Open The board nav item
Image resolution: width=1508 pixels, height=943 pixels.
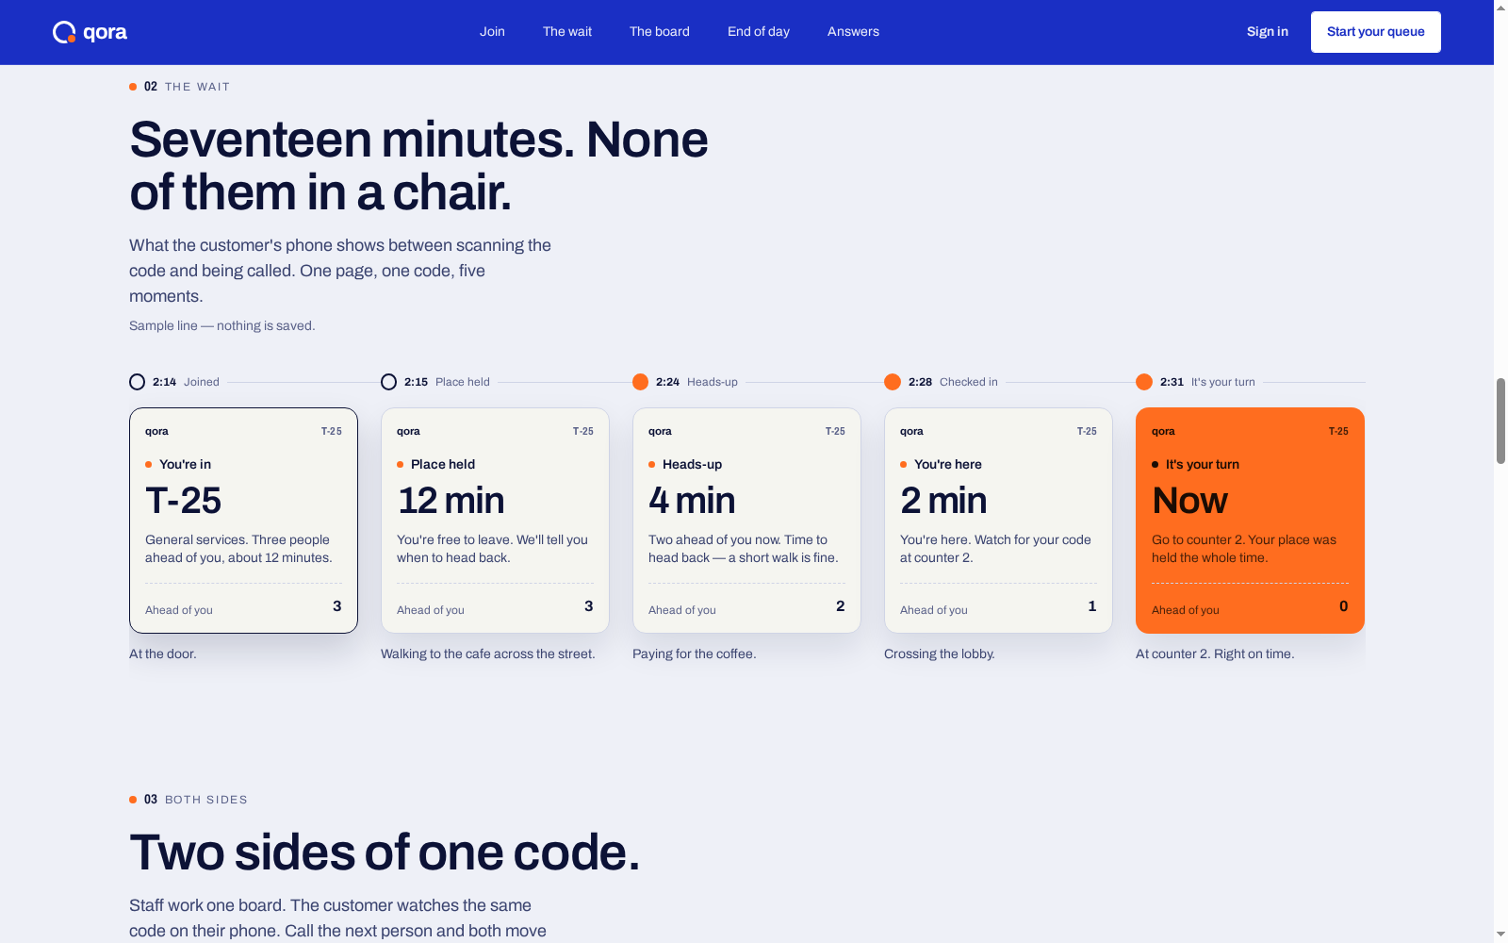click(x=660, y=32)
